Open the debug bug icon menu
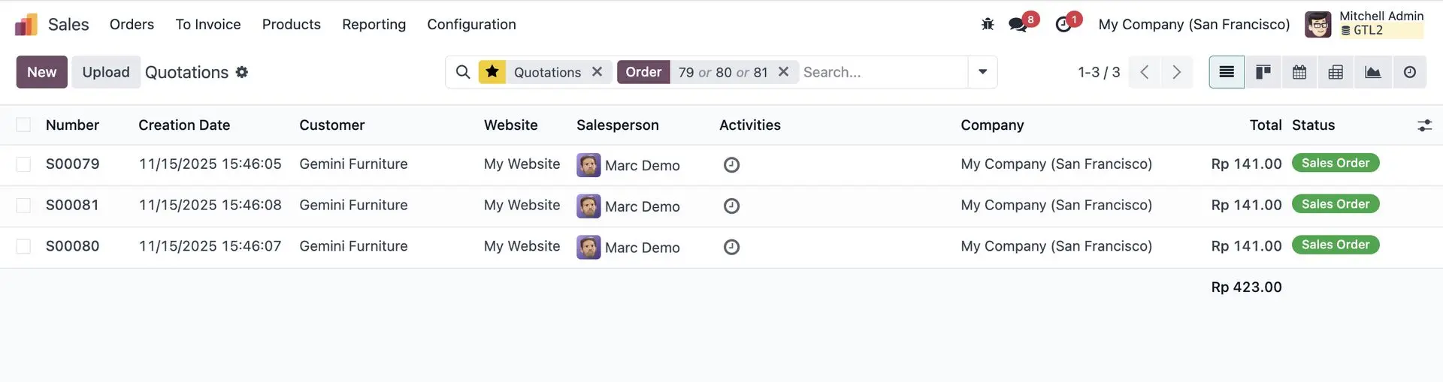This screenshot has width=1443, height=382. tap(988, 24)
